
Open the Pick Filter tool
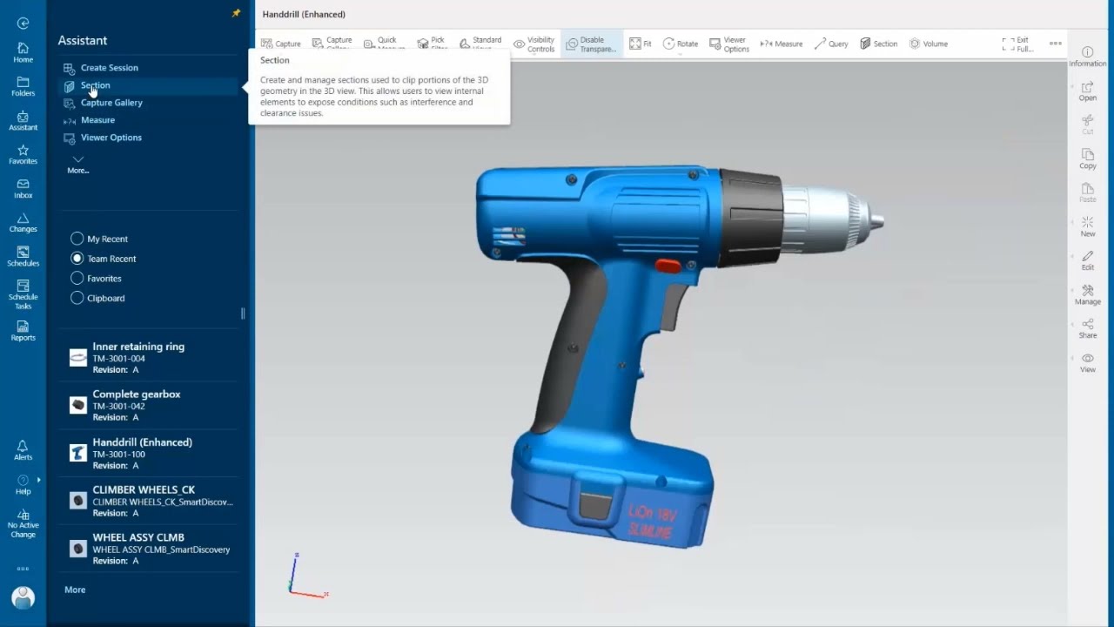[432, 44]
